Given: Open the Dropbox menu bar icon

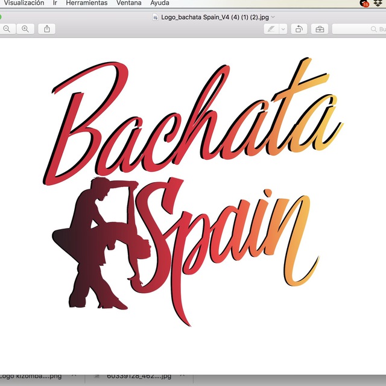Looking at the screenshot, I should [x=378, y=3].
